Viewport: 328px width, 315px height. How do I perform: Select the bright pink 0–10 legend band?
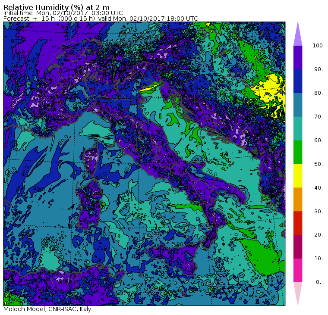(x=298, y=271)
